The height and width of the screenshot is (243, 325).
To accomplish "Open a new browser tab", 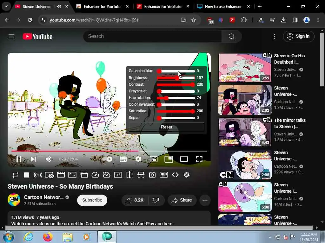I will tap(260, 6).
